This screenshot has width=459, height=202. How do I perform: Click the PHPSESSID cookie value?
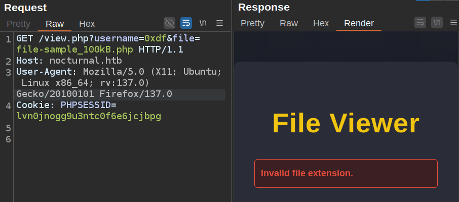pos(89,116)
